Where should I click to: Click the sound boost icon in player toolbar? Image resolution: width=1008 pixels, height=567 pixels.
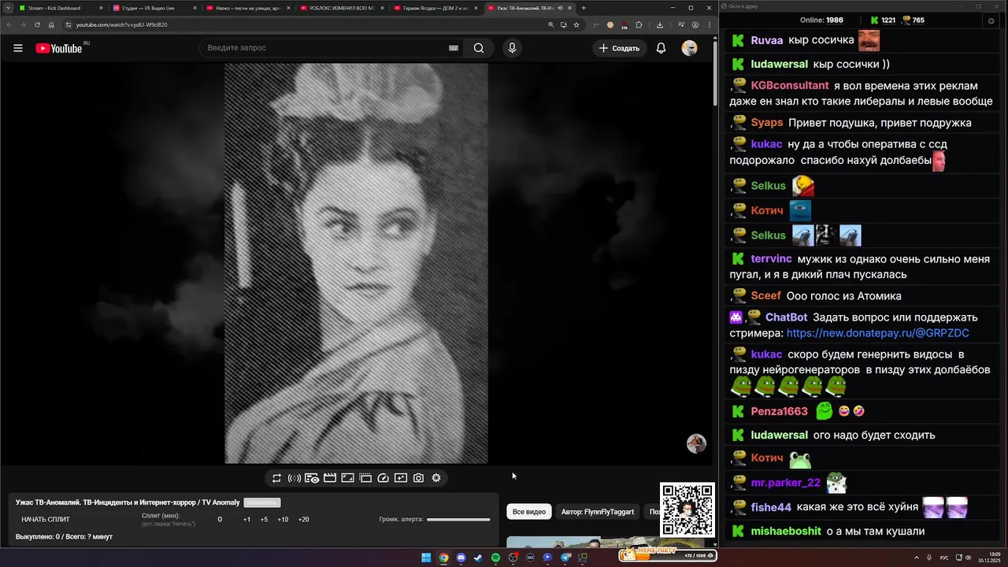[294, 478]
